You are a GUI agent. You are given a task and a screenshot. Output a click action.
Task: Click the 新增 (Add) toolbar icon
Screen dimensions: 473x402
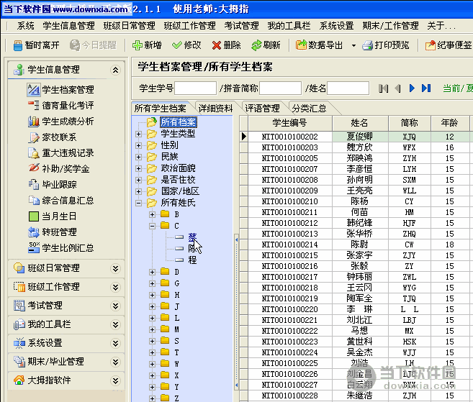click(x=138, y=45)
